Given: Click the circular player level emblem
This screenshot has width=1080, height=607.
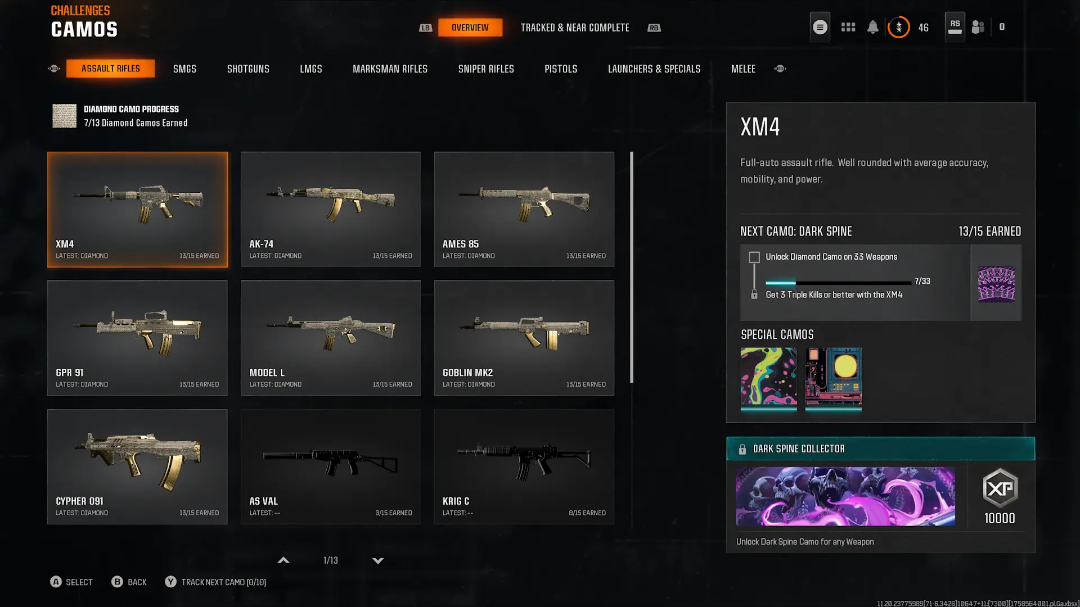Looking at the screenshot, I should (898, 27).
